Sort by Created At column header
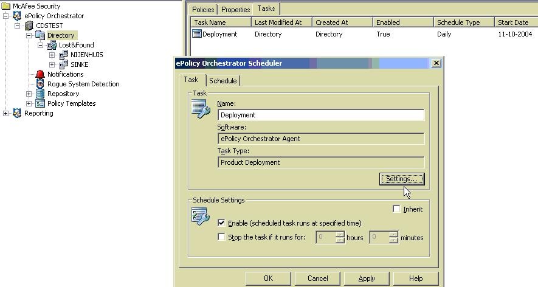Screen dimensions: 538x287 pyautogui.click(x=342, y=22)
